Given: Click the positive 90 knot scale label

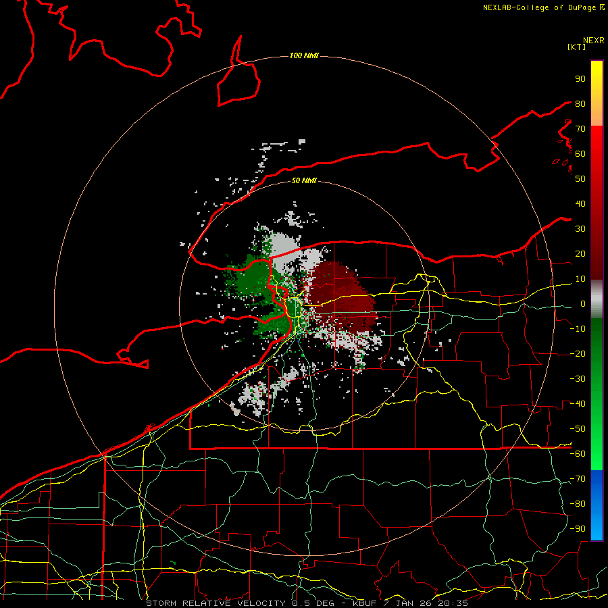Looking at the screenshot, I should (580, 79).
